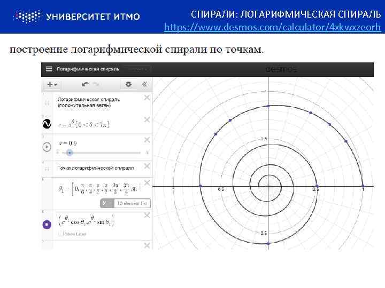Viewport: 385px width, 288px height.
Task: Enable the Show Label checkbox
Action: pos(60,234)
